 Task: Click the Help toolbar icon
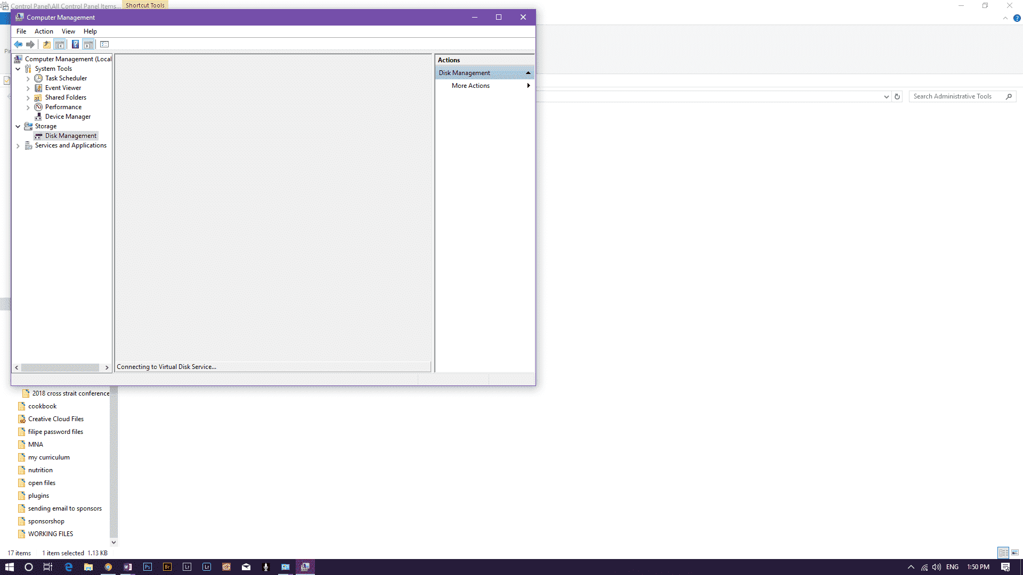(x=75, y=44)
